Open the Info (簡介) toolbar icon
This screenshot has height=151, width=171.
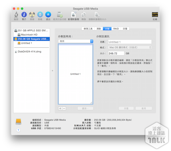tap(24, 15)
